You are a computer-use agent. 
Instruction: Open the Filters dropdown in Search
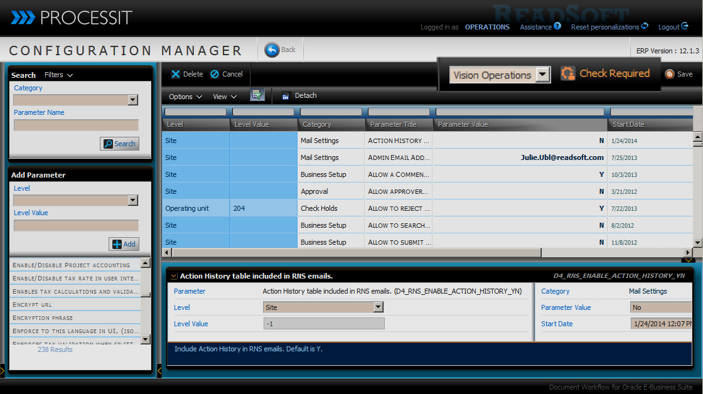58,75
